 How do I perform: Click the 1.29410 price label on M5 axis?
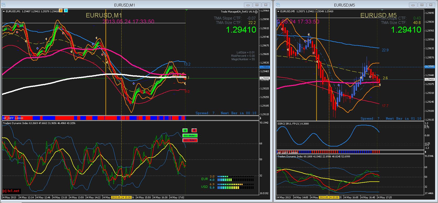430,79
